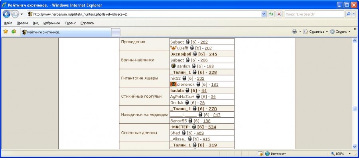Open Favorites Center star icon
This screenshot has height=158, width=359.
(6, 32)
